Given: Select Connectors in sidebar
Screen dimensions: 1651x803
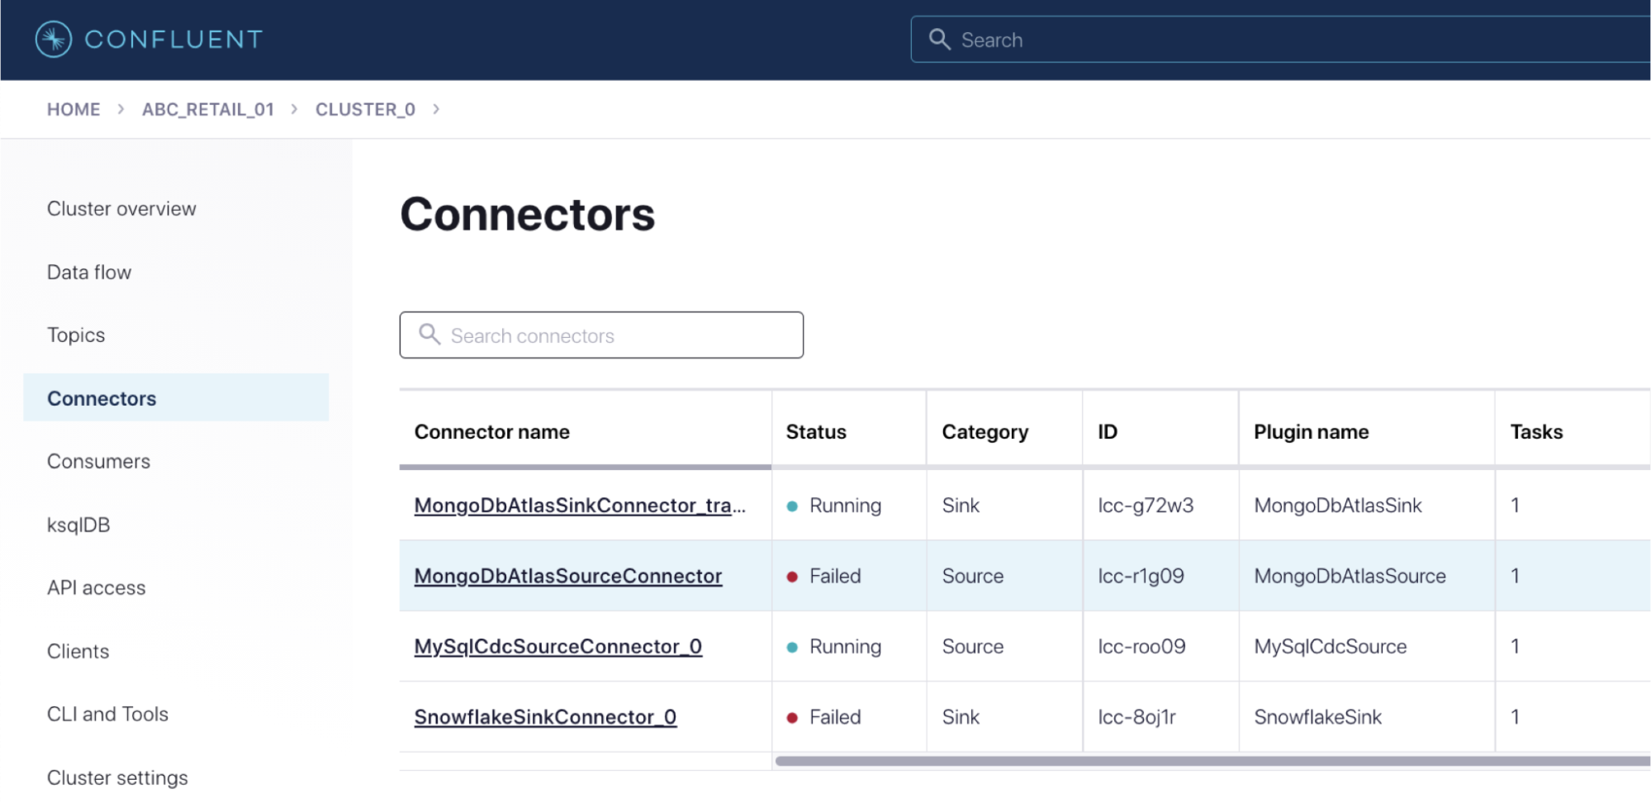Looking at the screenshot, I should [x=176, y=397].
